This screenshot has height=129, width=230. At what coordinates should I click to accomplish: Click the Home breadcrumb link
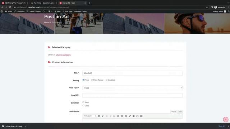[47, 22]
